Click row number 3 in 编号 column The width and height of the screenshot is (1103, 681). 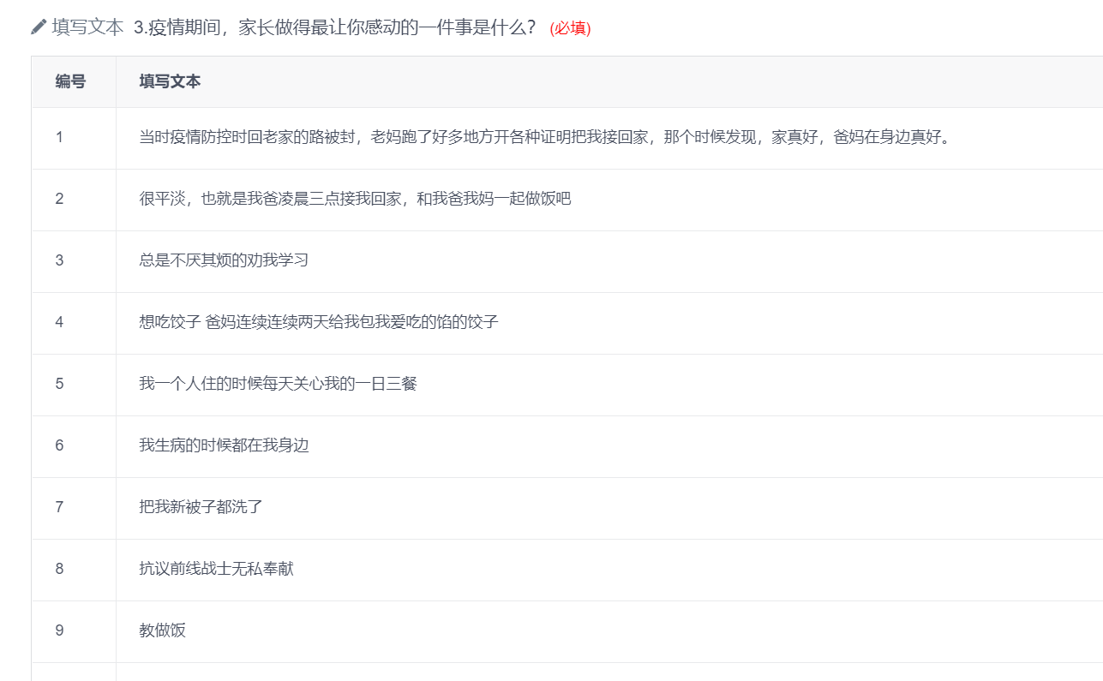coord(59,260)
